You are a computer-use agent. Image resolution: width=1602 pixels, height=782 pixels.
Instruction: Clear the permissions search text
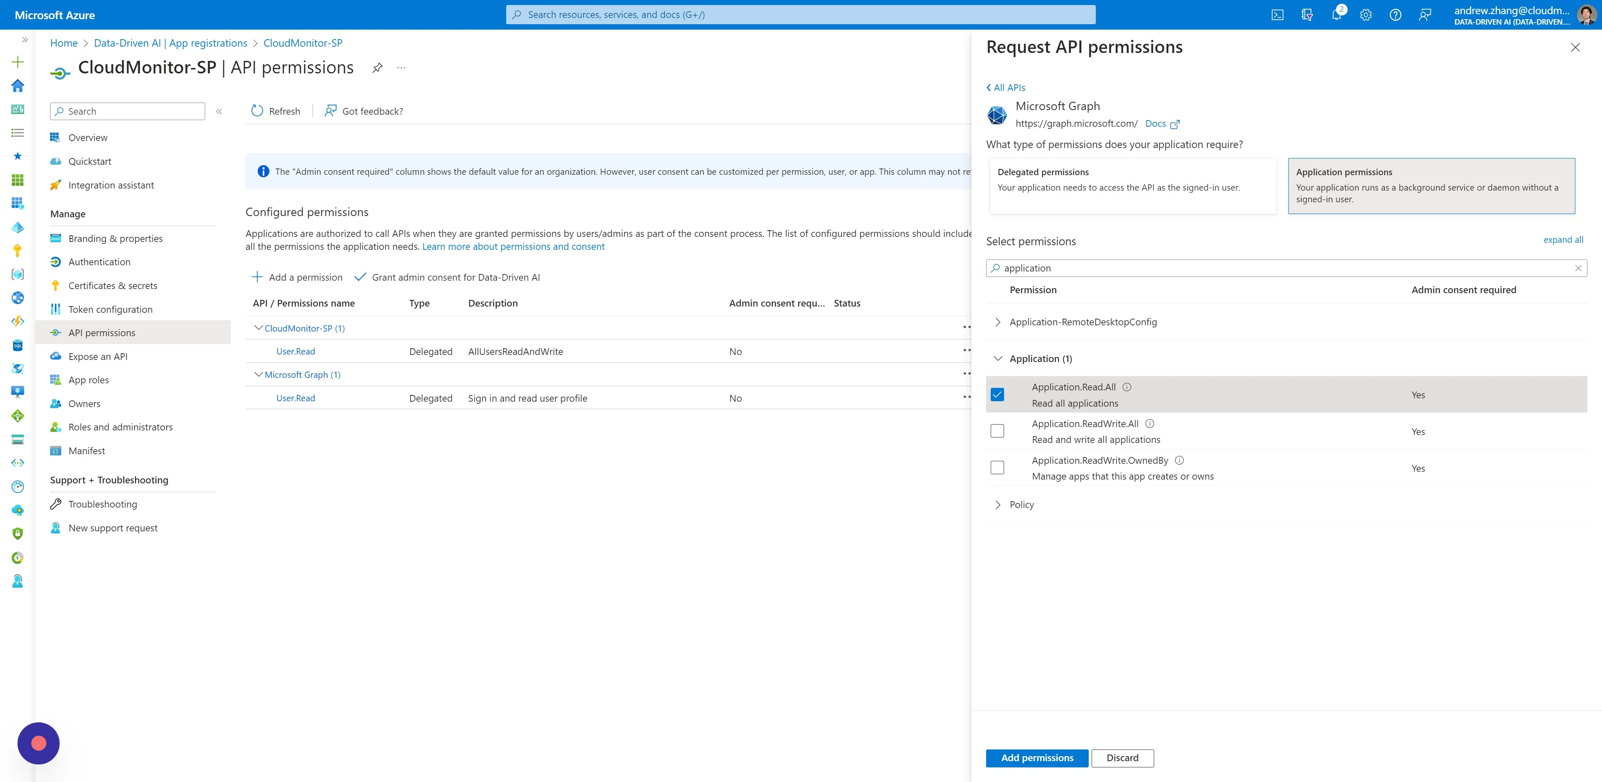(x=1578, y=268)
